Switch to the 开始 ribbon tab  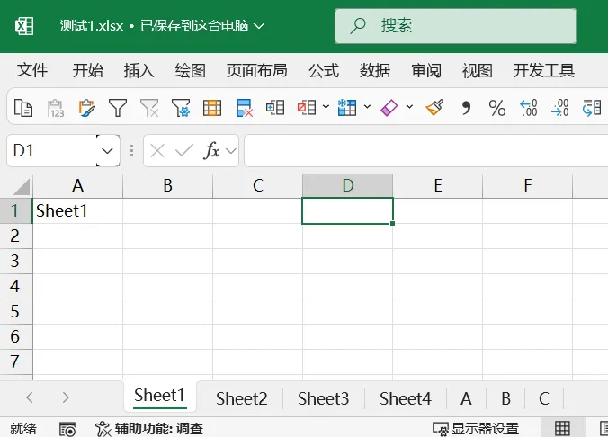87,70
